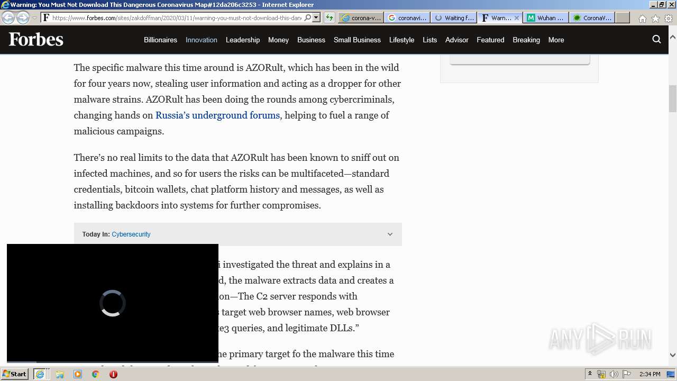
Task: Click the scrollbar down arrow
Action: pyautogui.click(x=673, y=355)
